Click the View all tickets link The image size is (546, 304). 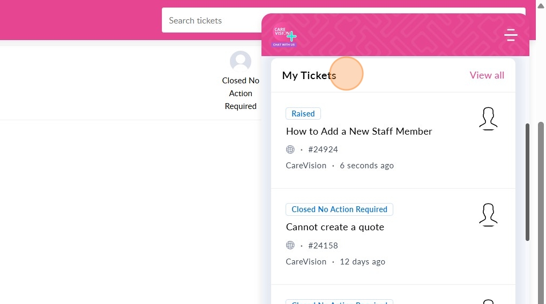coord(487,75)
